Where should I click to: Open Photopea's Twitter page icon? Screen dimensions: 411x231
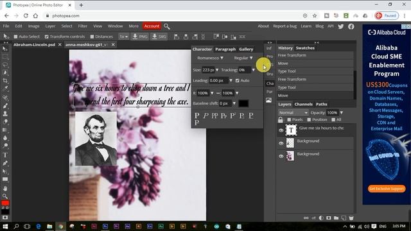pos(341,26)
